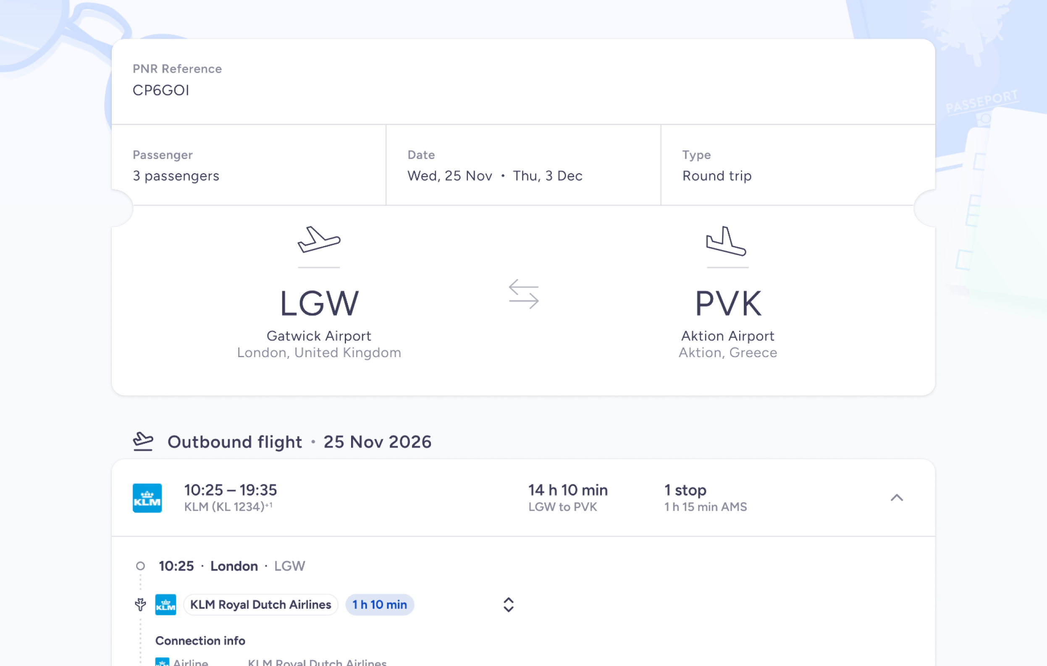
Task: Expand the 10:25 – 19:35 flight row
Action: (x=523, y=498)
